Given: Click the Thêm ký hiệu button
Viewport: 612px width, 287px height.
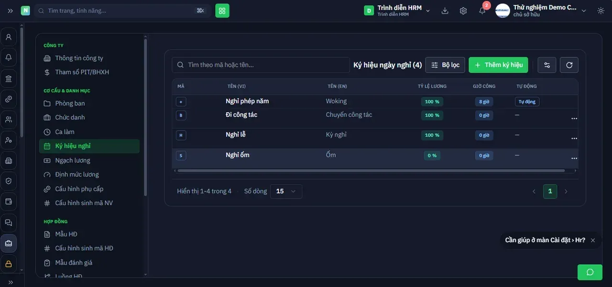Looking at the screenshot, I should click(498, 65).
